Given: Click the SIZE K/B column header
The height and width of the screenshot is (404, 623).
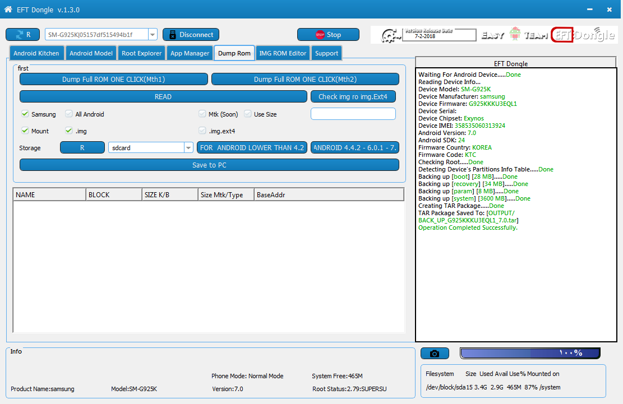Looking at the screenshot, I should point(170,195).
